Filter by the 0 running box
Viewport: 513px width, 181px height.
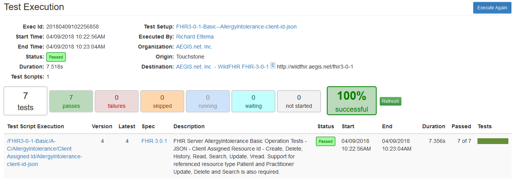coord(208,101)
